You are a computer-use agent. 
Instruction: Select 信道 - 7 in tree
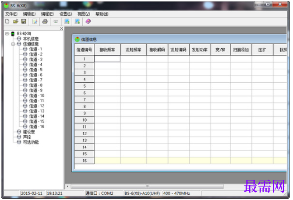35,80
